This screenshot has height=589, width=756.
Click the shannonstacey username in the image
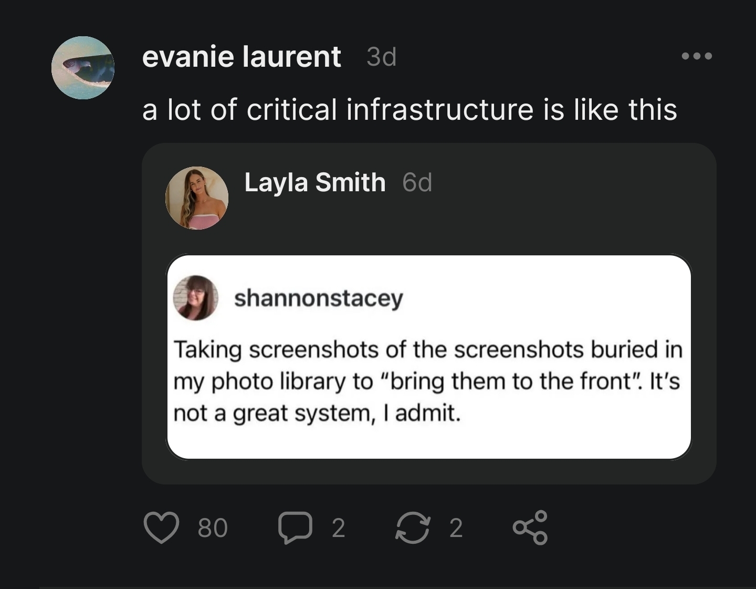(318, 298)
